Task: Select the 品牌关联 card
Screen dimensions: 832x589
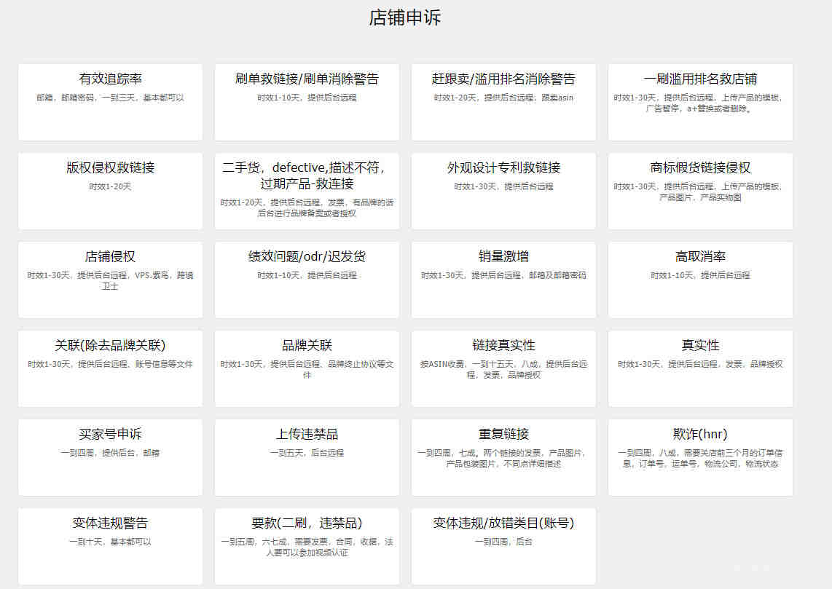Action: 307,369
